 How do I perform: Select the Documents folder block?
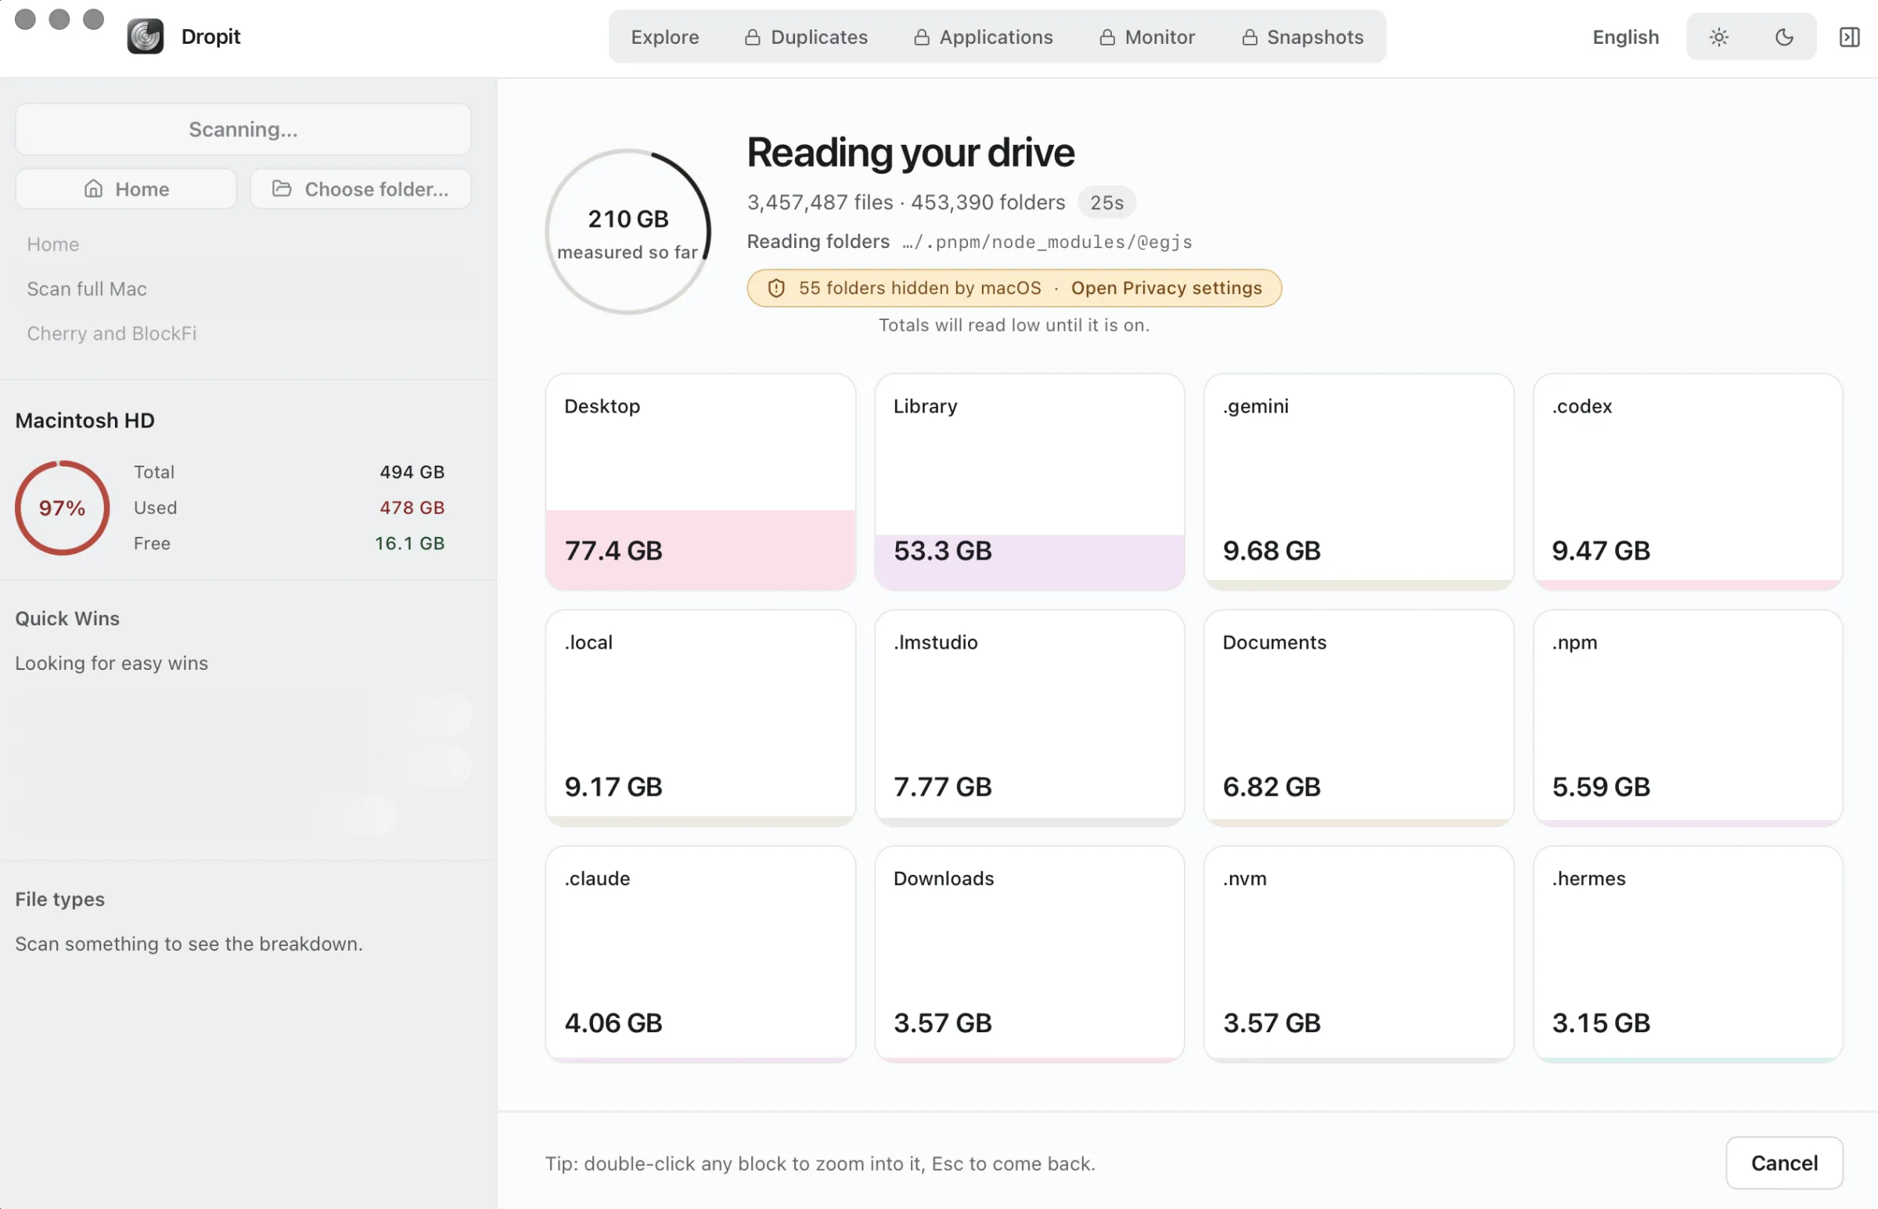pos(1358,718)
